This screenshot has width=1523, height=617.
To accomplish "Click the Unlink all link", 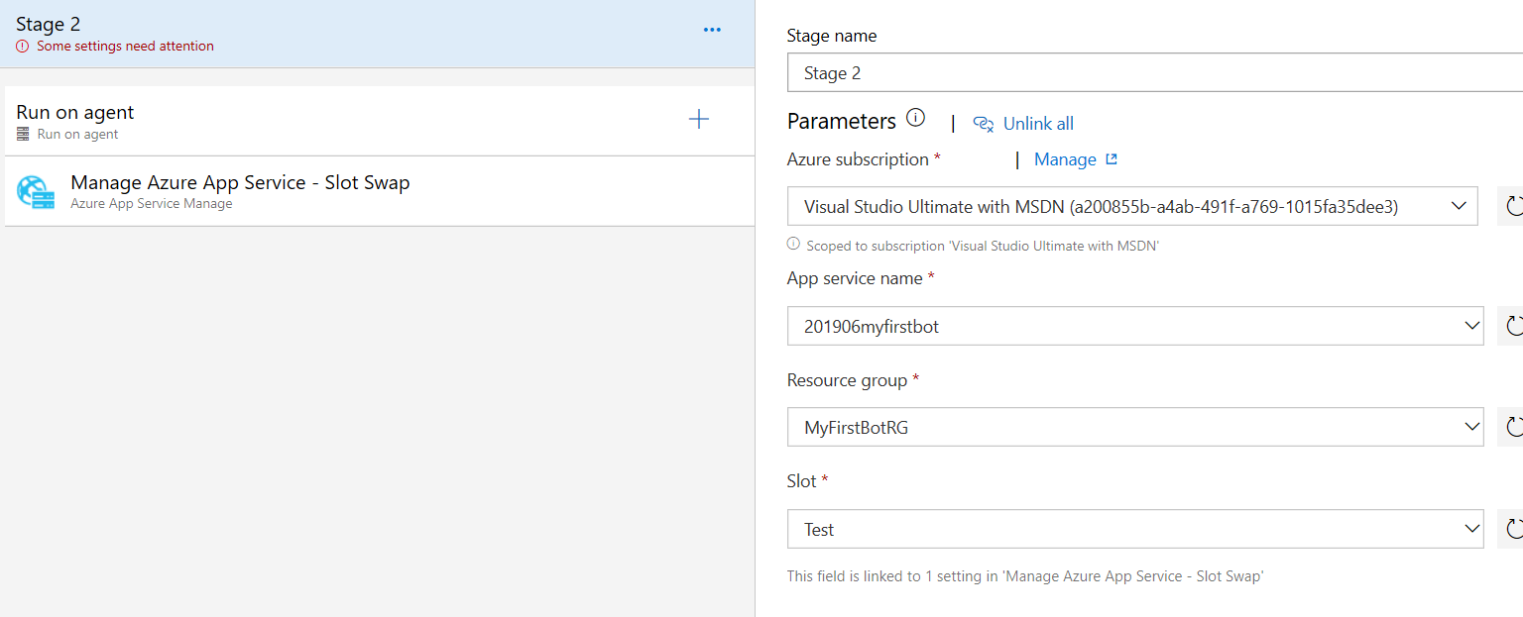I will [1038, 124].
